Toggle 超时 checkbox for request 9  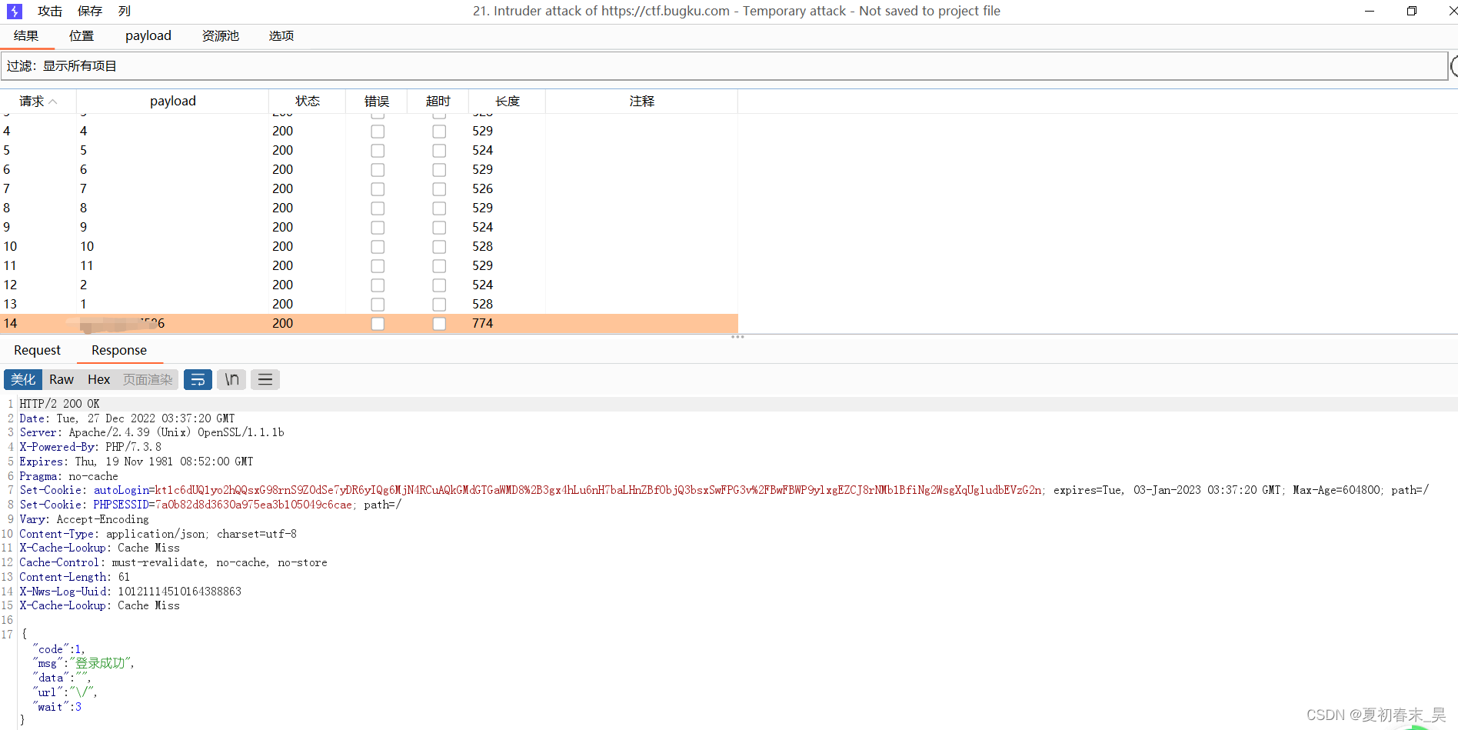pyautogui.click(x=439, y=228)
